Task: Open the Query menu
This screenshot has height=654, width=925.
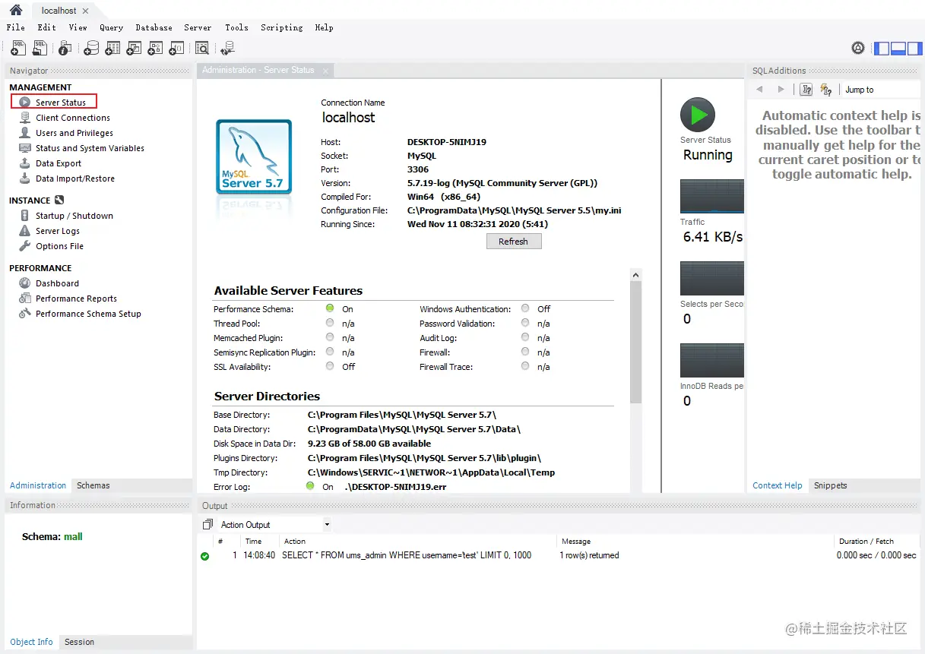Action: click(112, 27)
